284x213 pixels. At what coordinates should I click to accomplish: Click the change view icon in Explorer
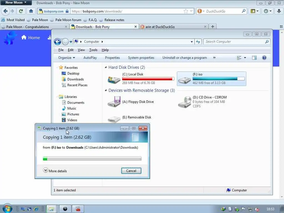[239, 58]
